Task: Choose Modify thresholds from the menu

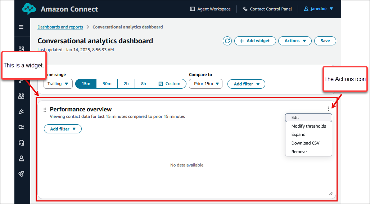Action: coord(308,126)
